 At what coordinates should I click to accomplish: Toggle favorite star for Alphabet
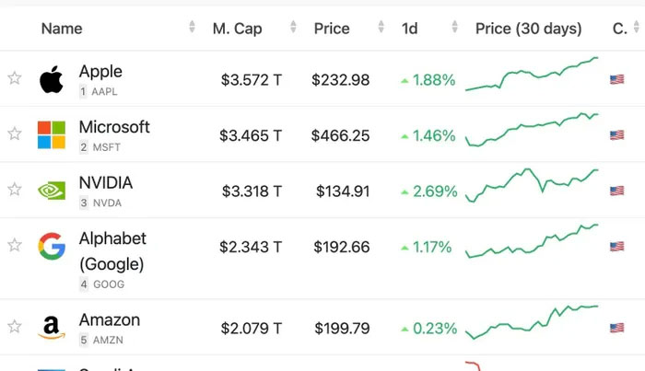[15, 245]
